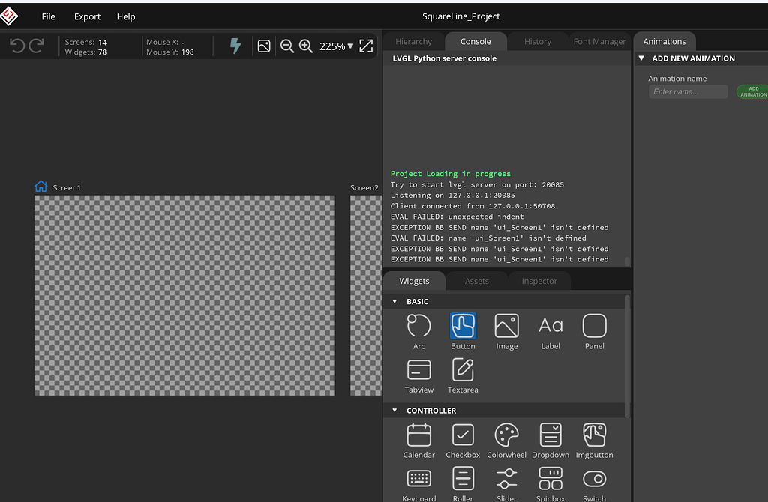Image resolution: width=768 pixels, height=502 pixels.
Task: Select the Dropdown widget
Action: coord(550,441)
